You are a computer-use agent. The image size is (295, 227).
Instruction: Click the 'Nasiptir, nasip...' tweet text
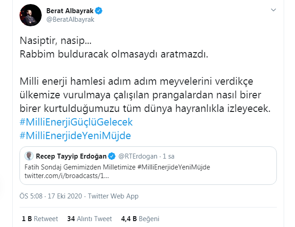[55, 41]
